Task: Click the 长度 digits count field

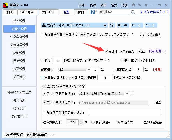Action: (x=58, y=60)
